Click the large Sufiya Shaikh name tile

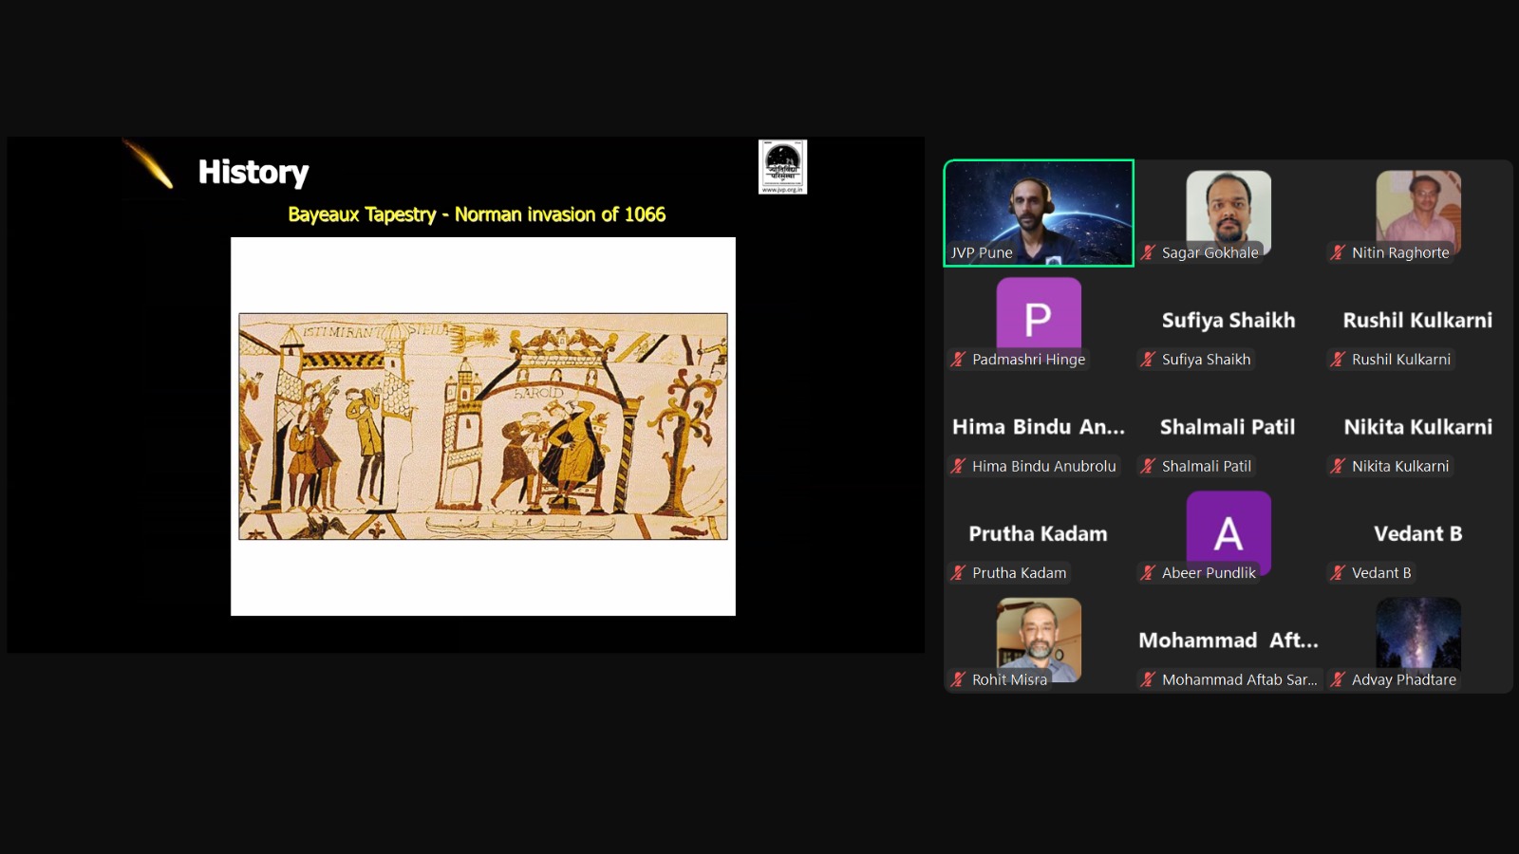[x=1228, y=320]
